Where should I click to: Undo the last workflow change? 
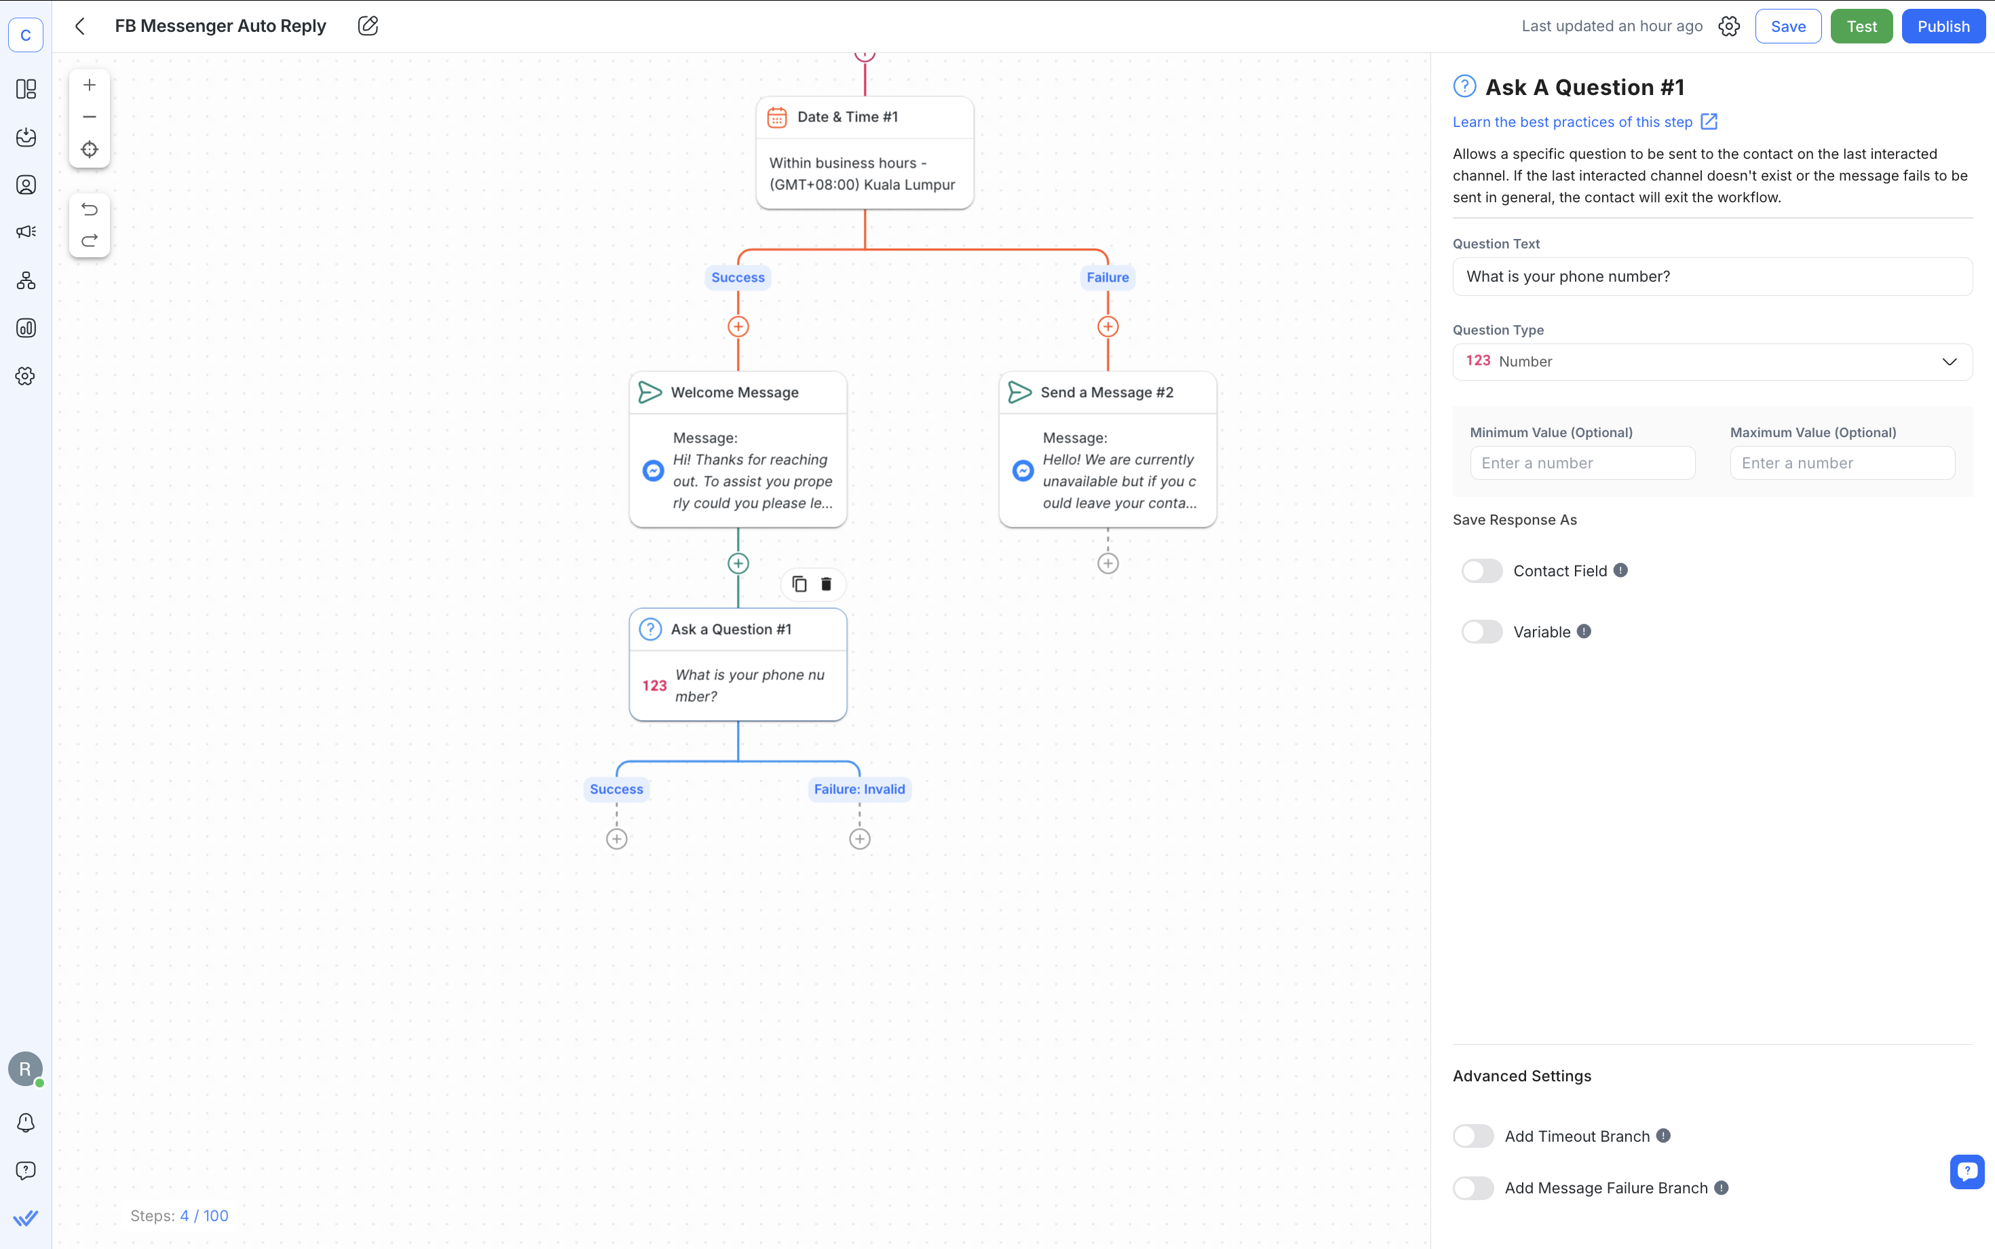(x=89, y=209)
